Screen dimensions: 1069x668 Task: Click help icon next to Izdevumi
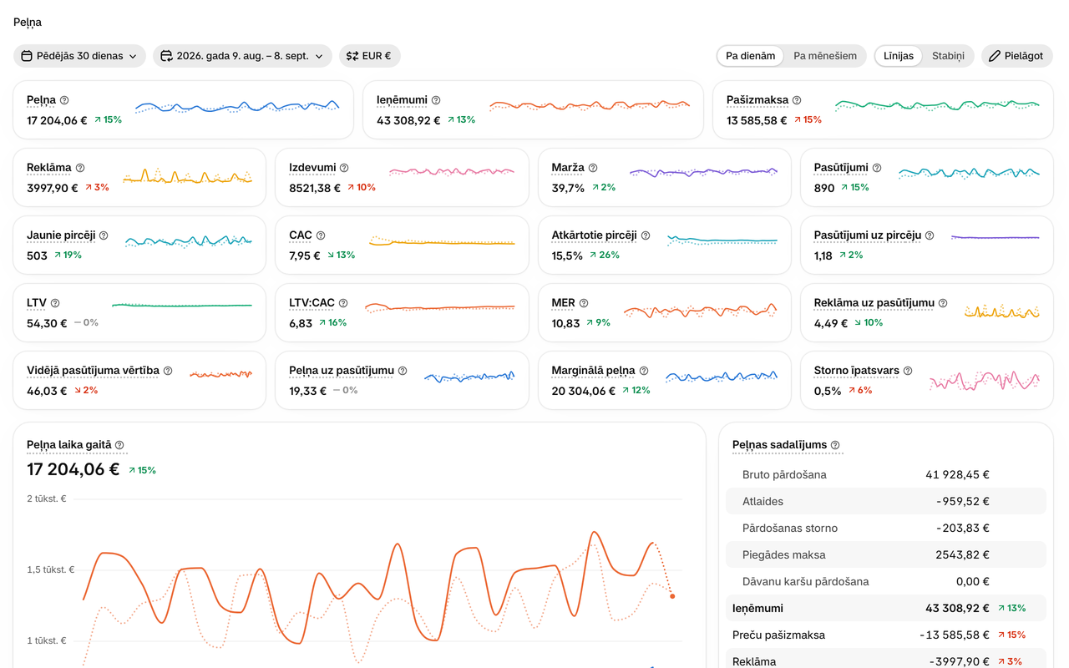click(344, 168)
